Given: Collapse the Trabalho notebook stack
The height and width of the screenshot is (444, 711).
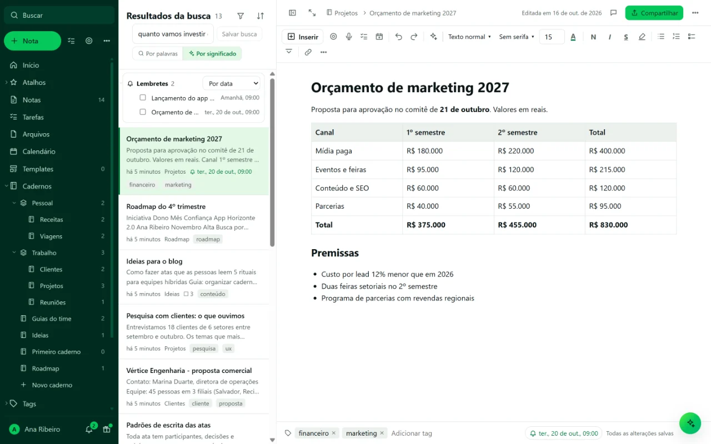Looking at the screenshot, I should (x=14, y=253).
